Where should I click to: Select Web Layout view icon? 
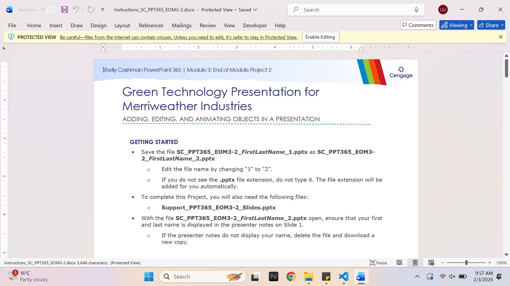click(431, 263)
